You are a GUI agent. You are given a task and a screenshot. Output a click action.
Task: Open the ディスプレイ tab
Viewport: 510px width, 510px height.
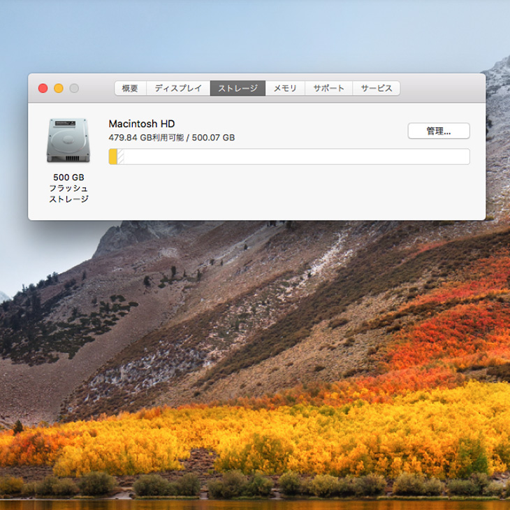click(178, 88)
